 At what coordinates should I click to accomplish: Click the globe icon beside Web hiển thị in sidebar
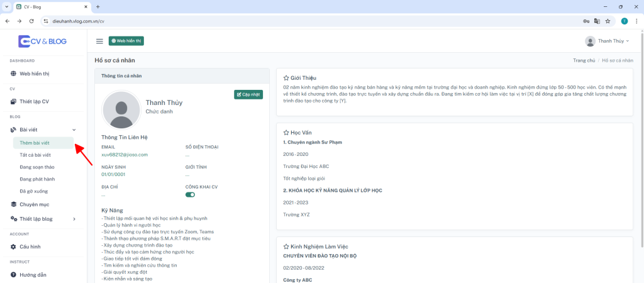(13, 74)
